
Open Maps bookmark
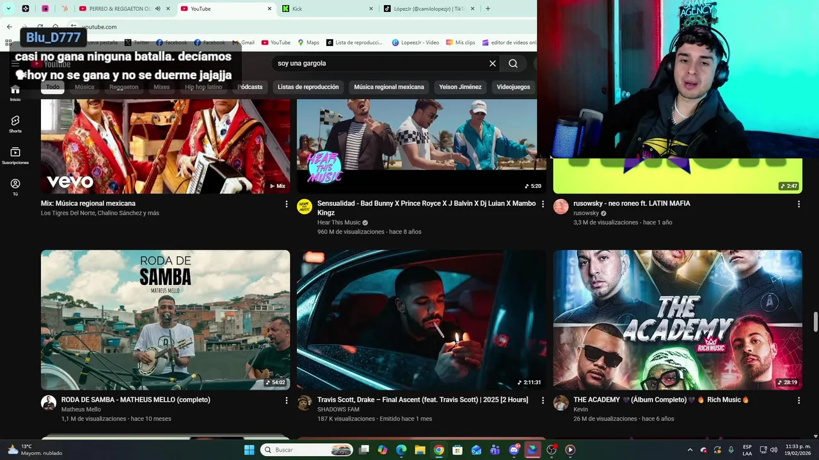coord(308,43)
